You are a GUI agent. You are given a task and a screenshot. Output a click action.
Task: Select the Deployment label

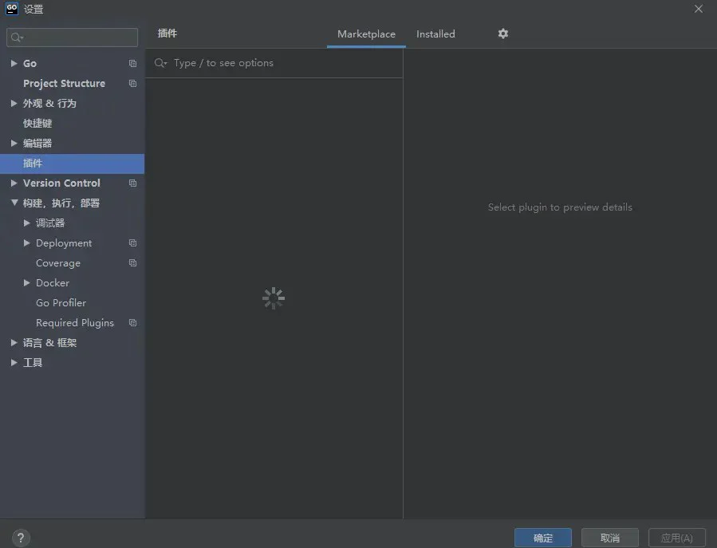[64, 243]
